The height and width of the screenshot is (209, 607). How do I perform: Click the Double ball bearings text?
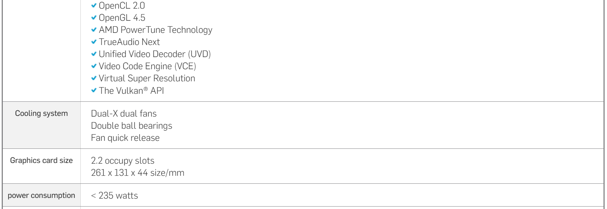click(x=132, y=126)
